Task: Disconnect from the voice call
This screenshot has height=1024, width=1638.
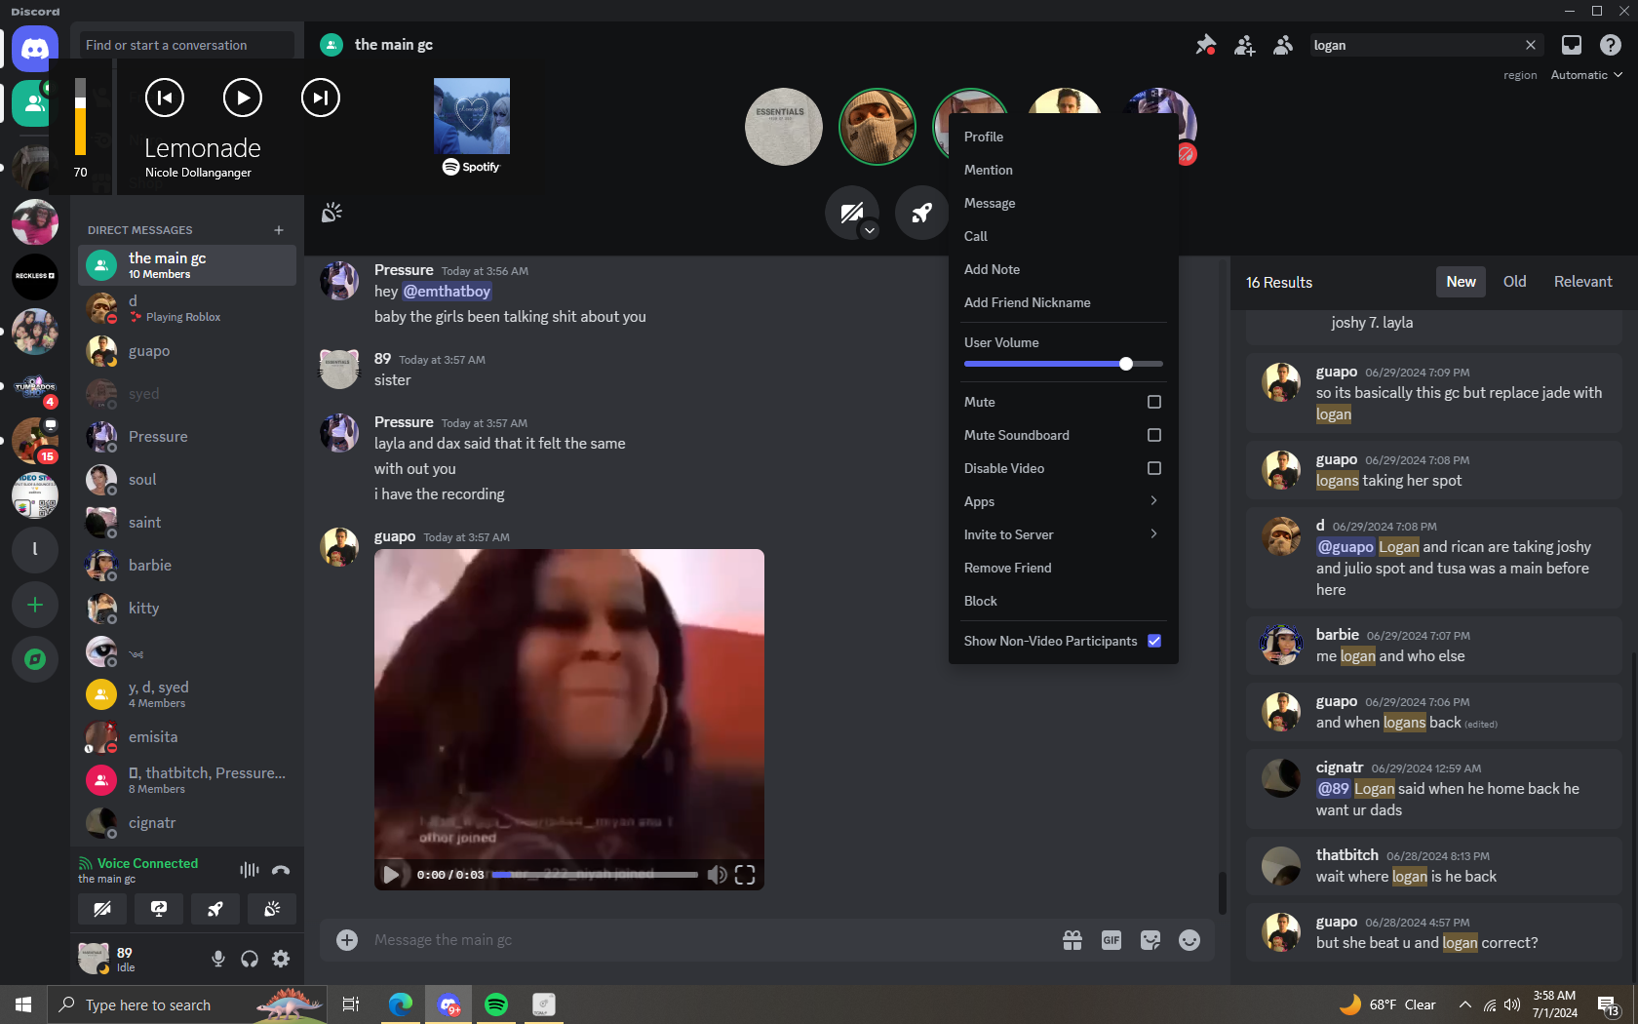Action: (x=281, y=870)
